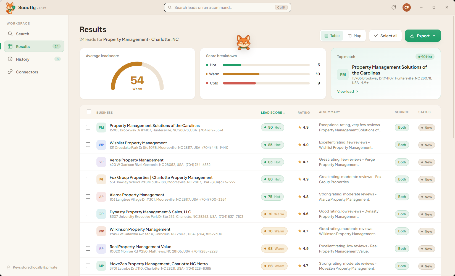
Task: Open History in the workspace sidebar
Action: click(34, 59)
